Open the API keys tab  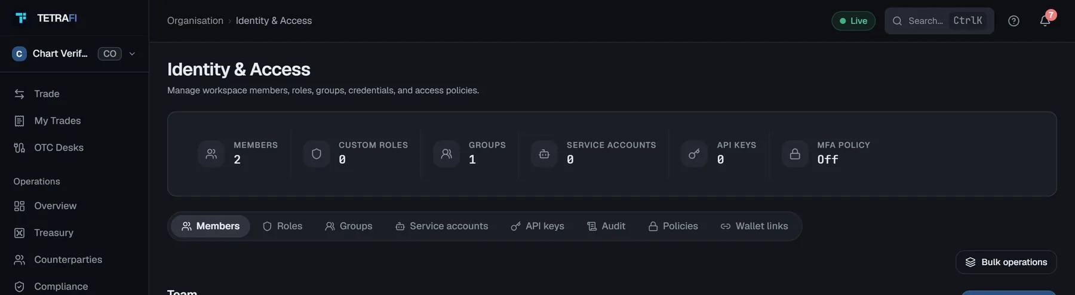point(537,226)
